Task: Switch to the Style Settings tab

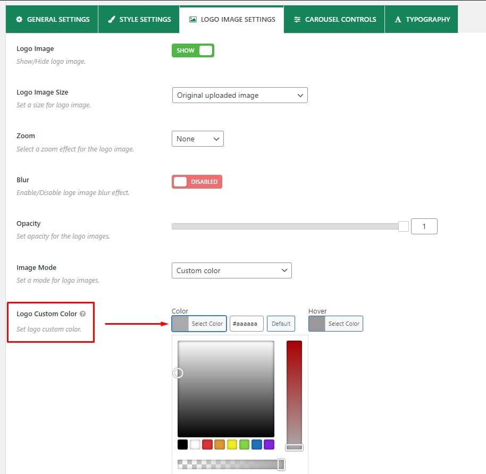Action: pyautogui.click(x=139, y=19)
